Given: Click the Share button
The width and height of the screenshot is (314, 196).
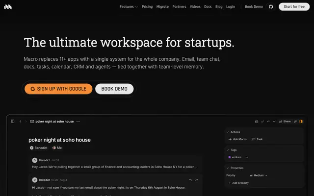Looking at the screenshot, I should click(x=285, y=122).
